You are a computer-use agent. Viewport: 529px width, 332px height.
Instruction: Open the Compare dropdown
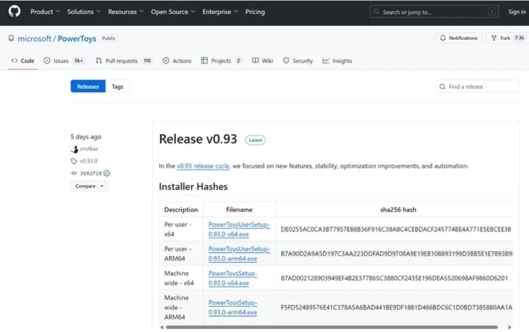click(89, 186)
